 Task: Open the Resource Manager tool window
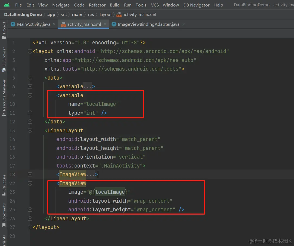[x=4, y=98]
